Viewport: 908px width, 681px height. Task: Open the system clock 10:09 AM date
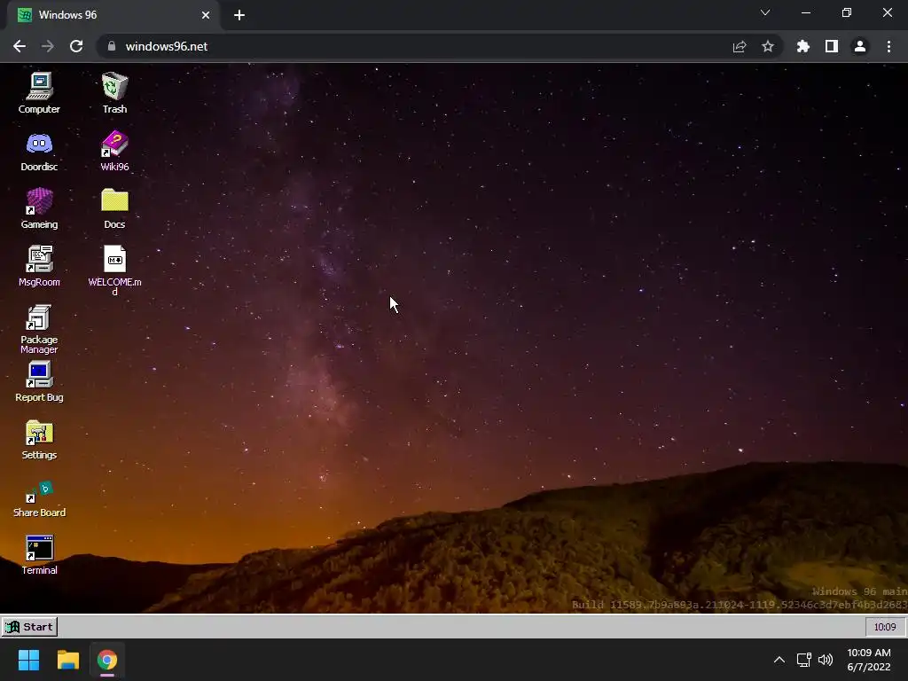coord(869,660)
